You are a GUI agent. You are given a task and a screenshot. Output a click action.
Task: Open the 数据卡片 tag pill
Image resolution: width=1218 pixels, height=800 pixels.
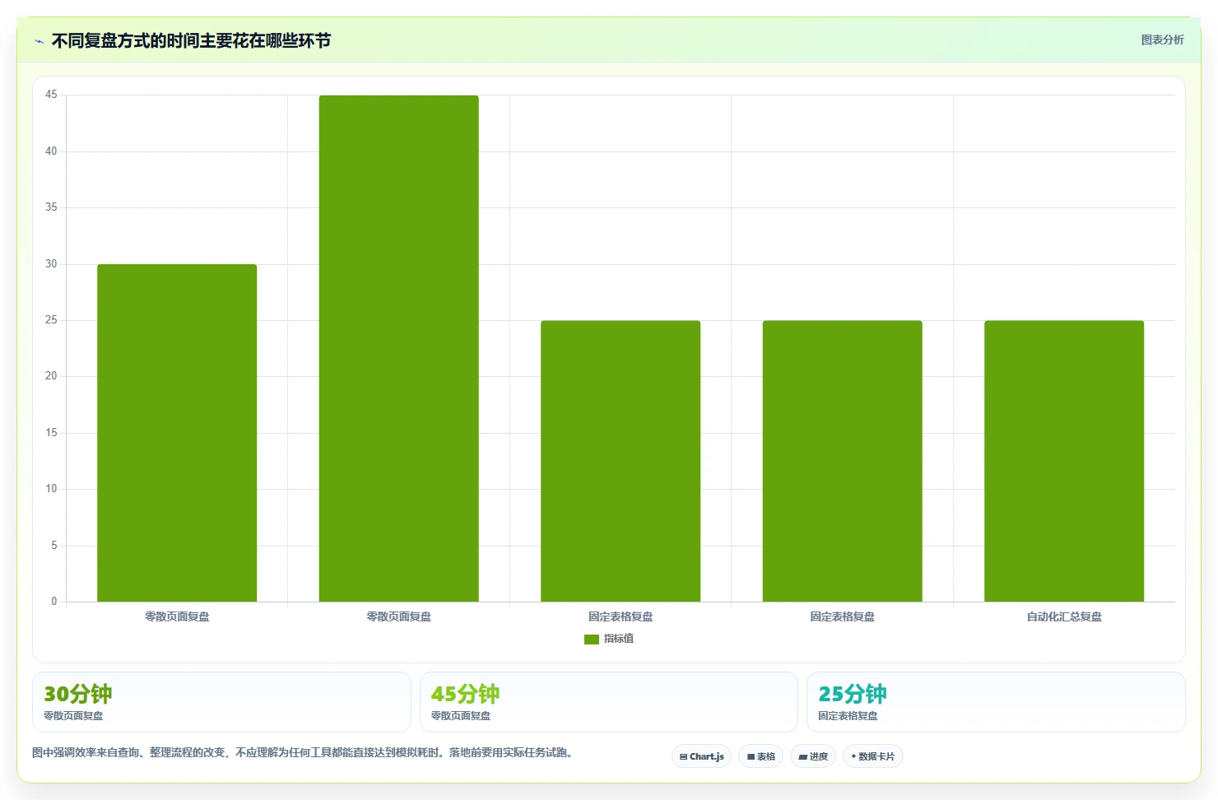point(873,756)
